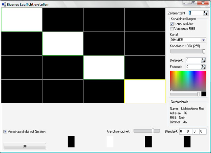Click the Fadezeit spinner arrows
Screen dimensions: 211x153
pyautogui.click(x=203, y=67)
